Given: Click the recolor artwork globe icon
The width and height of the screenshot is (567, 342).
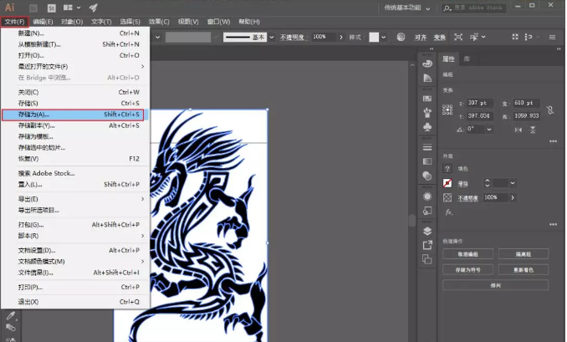Looking at the screenshot, I should (x=401, y=37).
